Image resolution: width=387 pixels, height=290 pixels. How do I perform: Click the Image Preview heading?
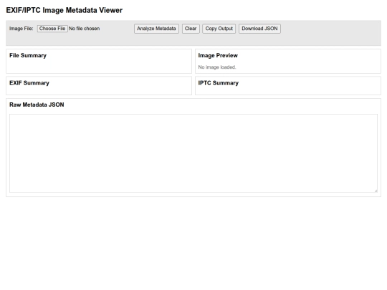[218, 55]
